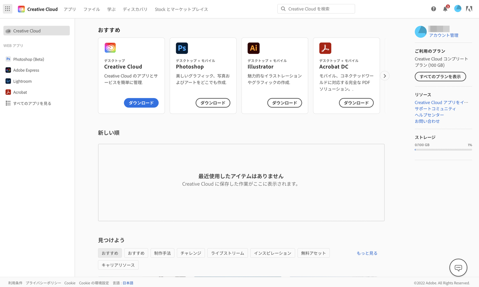
Task: Open the 学ぶ menu
Action: point(111,9)
